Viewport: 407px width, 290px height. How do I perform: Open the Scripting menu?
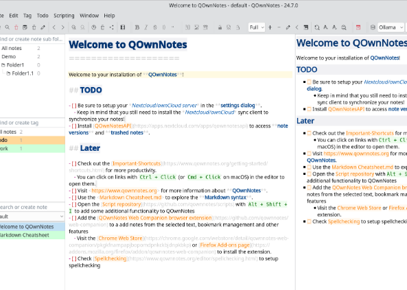pos(64,16)
